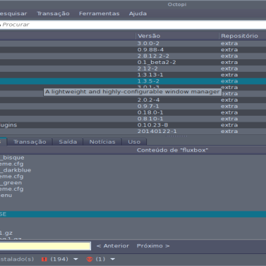Select the package row with version 2.12-2
This screenshot has height=266, width=266.
[x=133, y=68]
